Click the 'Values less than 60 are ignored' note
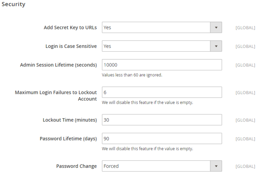This screenshot has width=265, height=176. click(x=132, y=75)
